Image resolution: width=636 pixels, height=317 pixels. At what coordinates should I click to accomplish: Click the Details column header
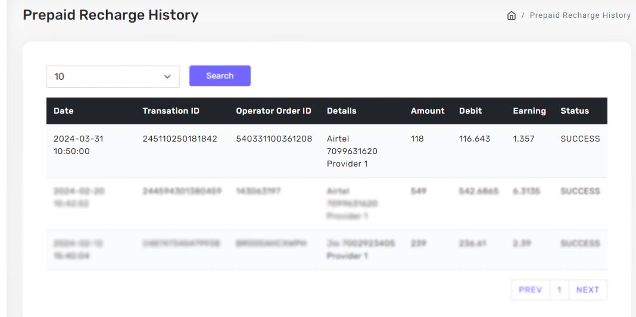point(342,111)
